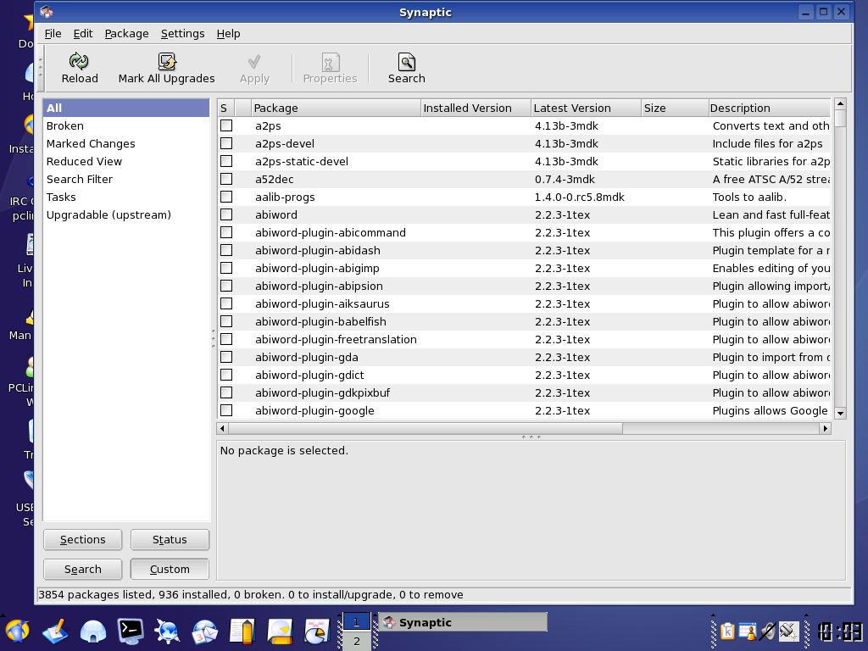Launch the terminal from the panel
This screenshot has width=868, height=651.
(x=130, y=631)
